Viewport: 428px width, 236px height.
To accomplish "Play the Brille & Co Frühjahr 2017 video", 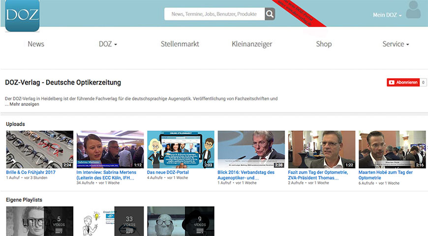I will point(39,149).
